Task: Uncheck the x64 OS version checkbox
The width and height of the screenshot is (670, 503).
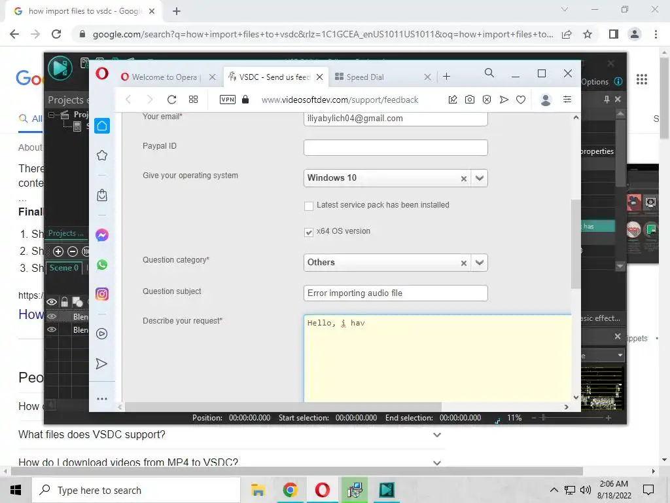Action: 309,233
